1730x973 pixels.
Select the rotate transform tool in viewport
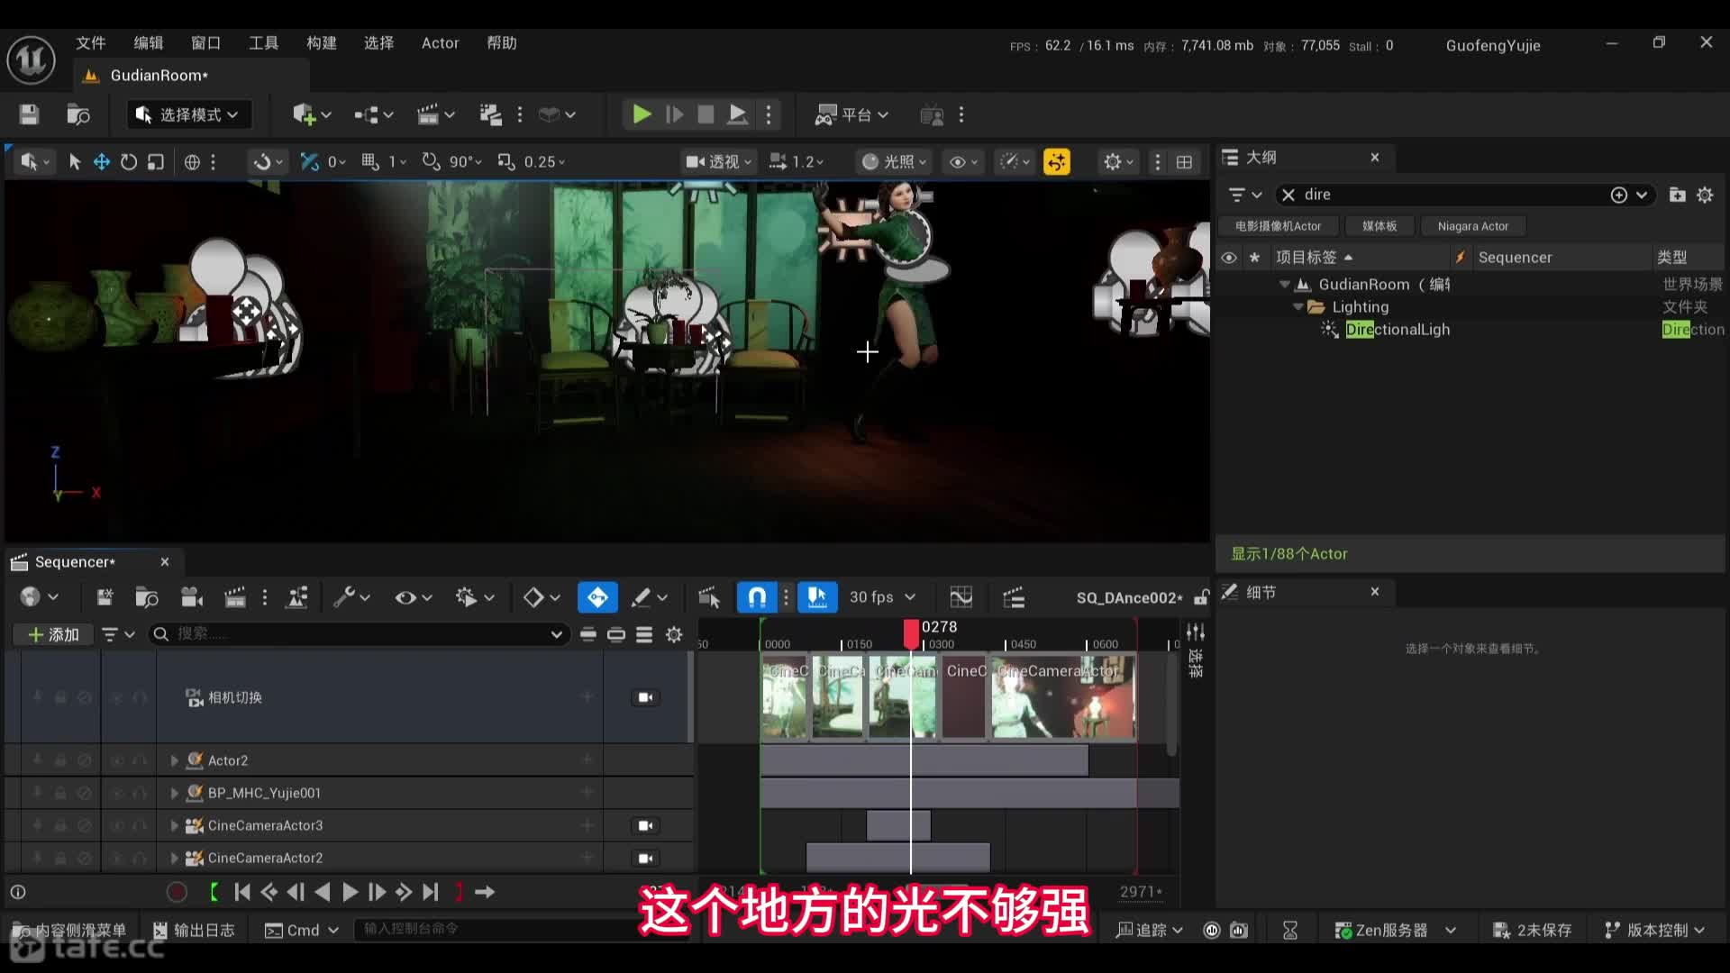point(129,162)
